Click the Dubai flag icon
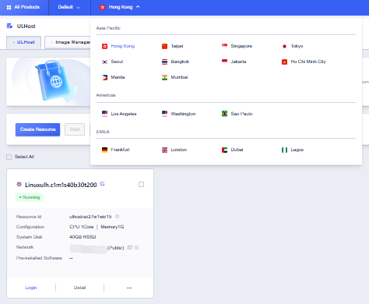Image resolution: width=369 pixels, height=304 pixels. [224, 150]
